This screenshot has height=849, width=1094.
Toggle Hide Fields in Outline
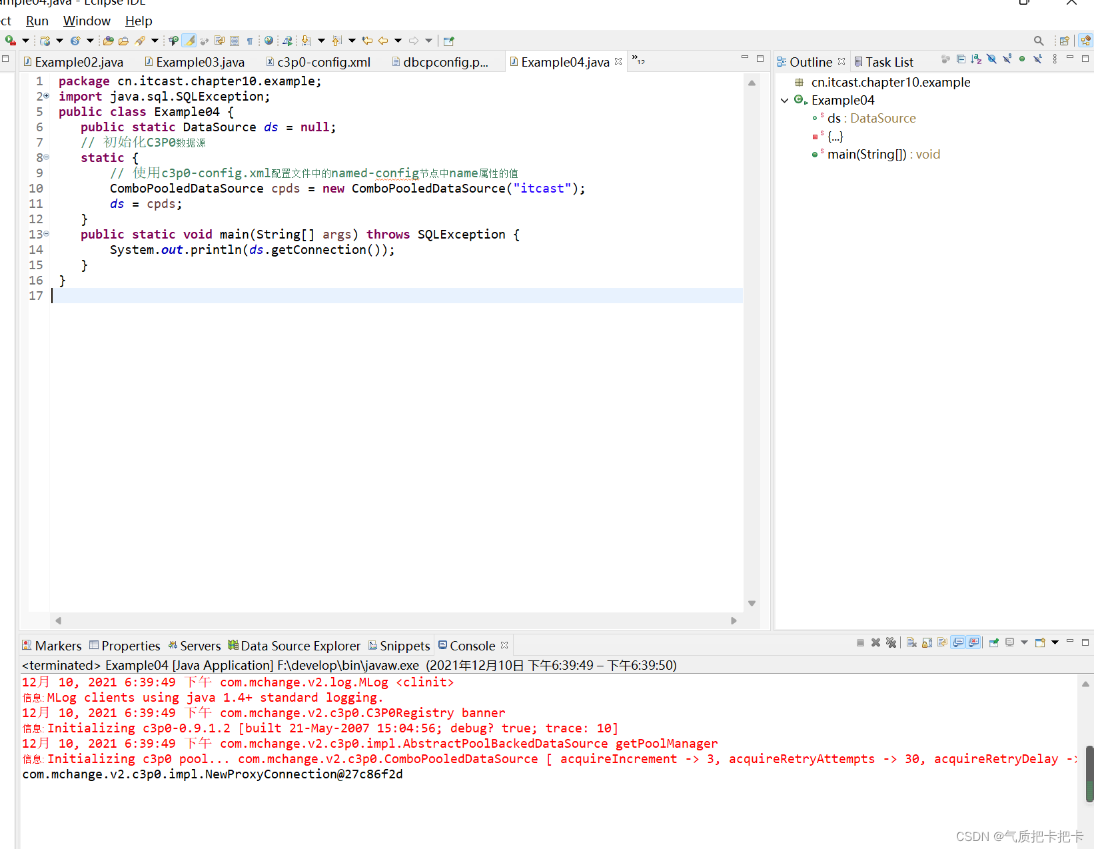tap(991, 59)
